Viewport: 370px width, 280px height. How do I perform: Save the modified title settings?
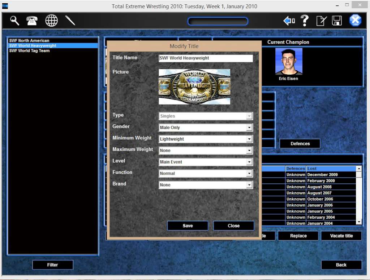(x=188, y=226)
